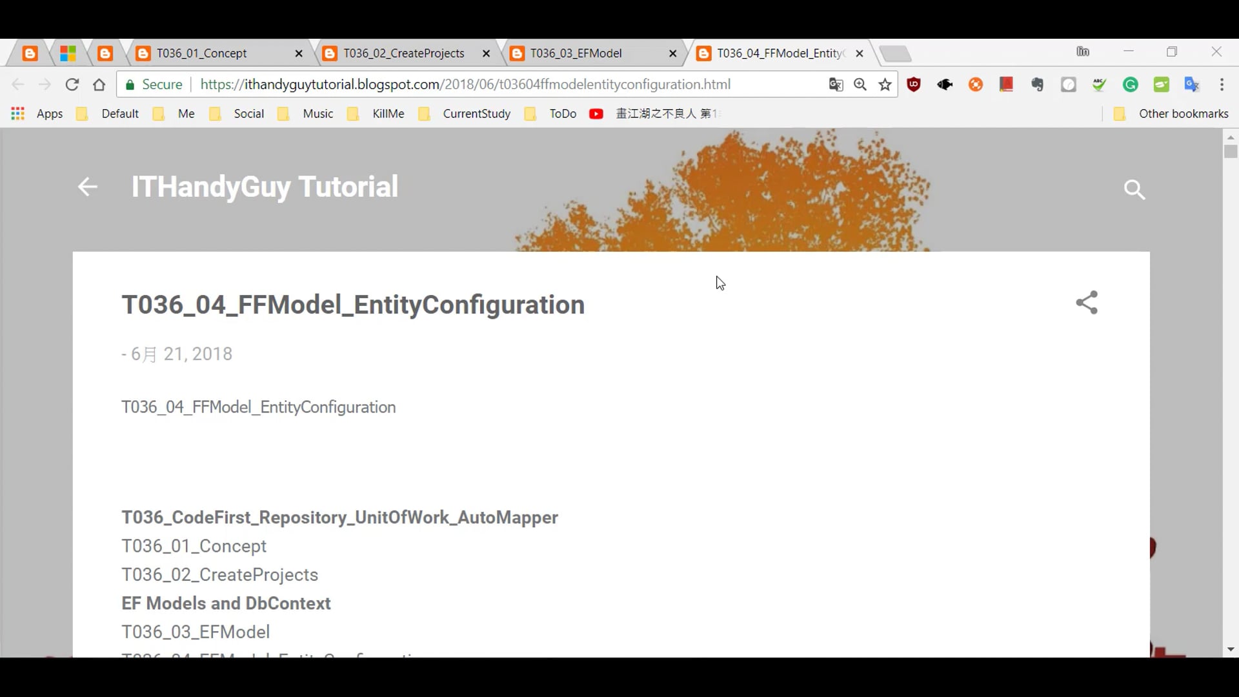The width and height of the screenshot is (1239, 697).
Task: Reload the page
Action: tap(72, 85)
